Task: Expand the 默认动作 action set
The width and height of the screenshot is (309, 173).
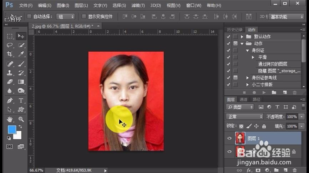Action: (x=242, y=37)
